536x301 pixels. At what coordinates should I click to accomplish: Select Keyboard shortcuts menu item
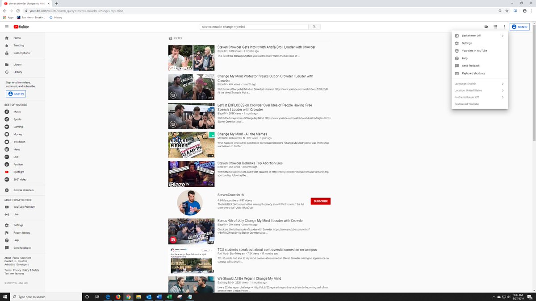479,73
